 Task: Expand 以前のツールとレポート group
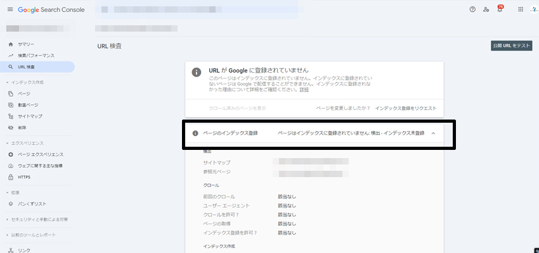pos(30,235)
